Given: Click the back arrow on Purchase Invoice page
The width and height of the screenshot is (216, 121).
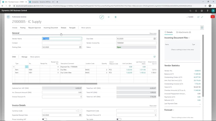Looking at the screenshot, I should [x=8, y=17].
